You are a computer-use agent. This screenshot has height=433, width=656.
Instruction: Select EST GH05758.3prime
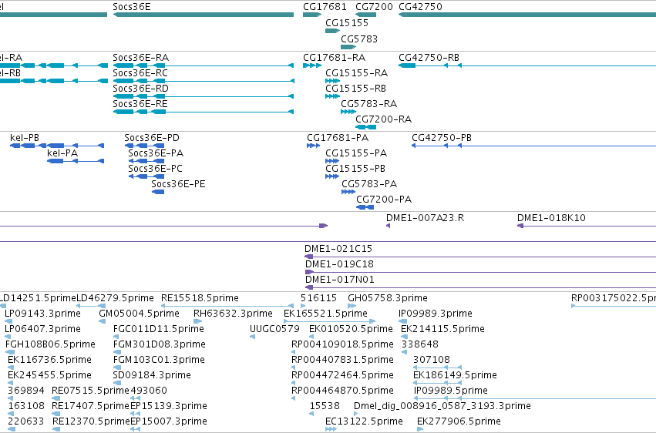[388, 298]
